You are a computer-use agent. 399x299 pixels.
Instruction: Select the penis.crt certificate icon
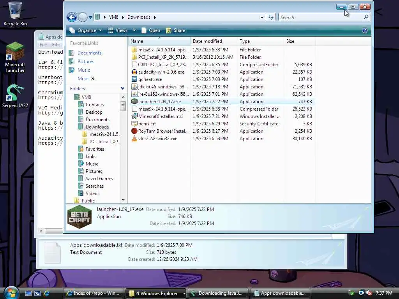pyautogui.click(x=134, y=123)
